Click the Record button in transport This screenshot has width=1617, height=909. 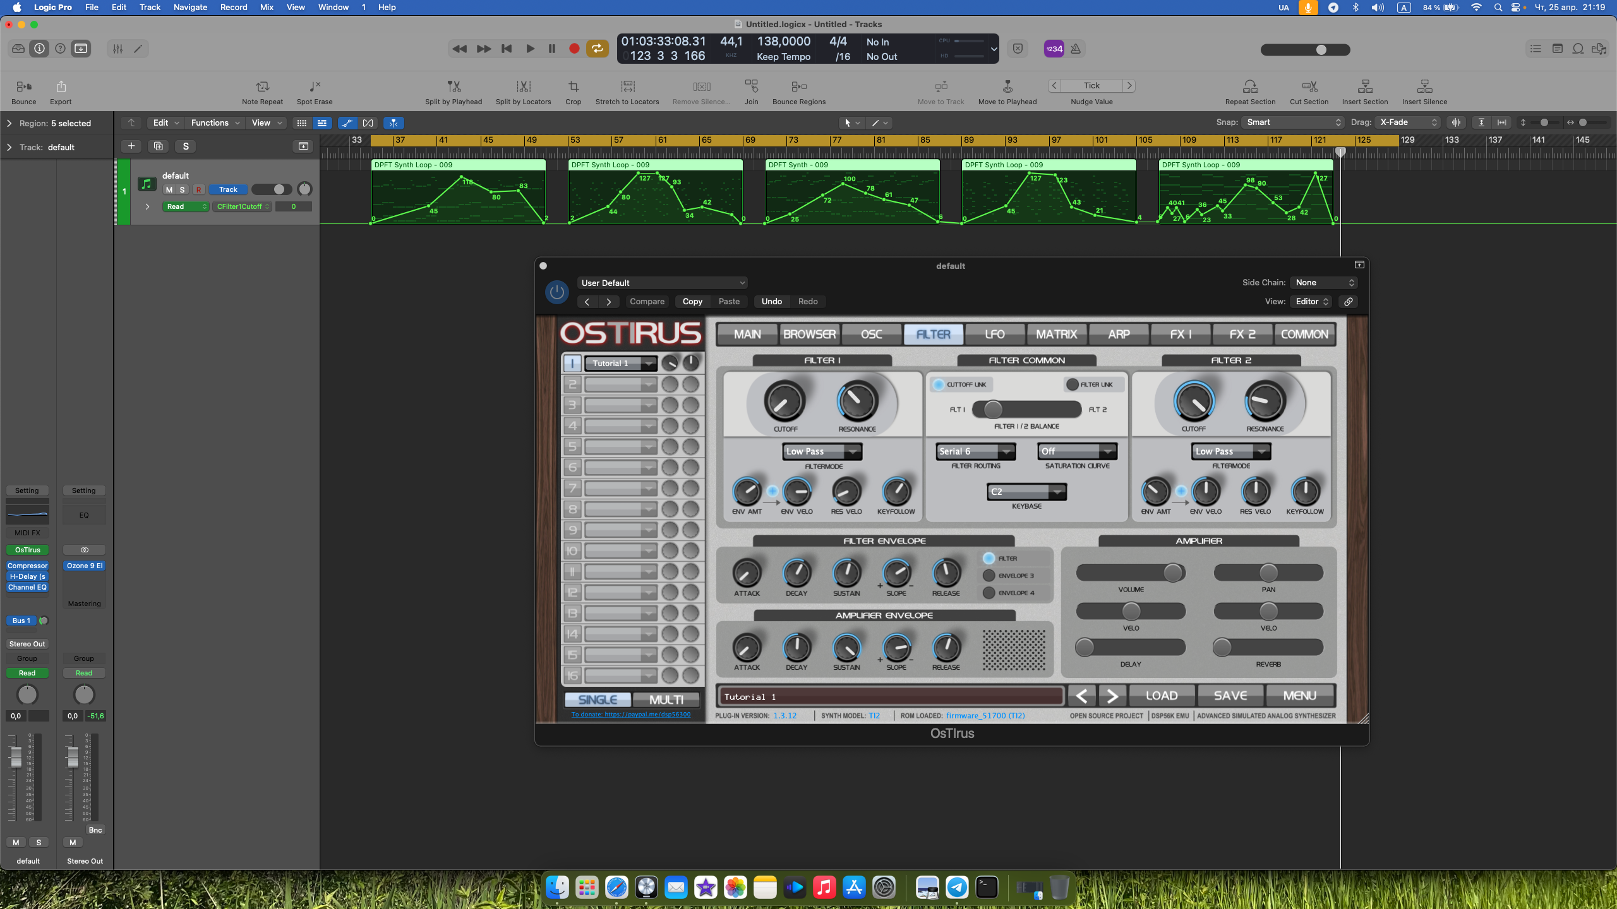pyautogui.click(x=574, y=49)
